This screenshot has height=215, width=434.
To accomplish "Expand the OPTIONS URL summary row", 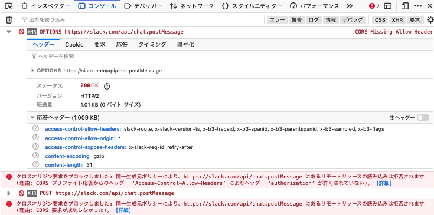I will click(x=33, y=71).
